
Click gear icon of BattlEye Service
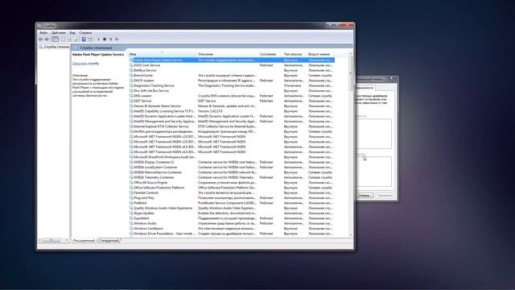pos(131,70)
